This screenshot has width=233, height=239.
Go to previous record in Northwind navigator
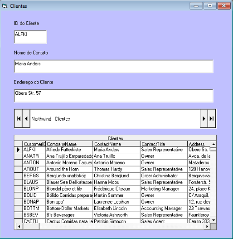[x=26, y=118]
